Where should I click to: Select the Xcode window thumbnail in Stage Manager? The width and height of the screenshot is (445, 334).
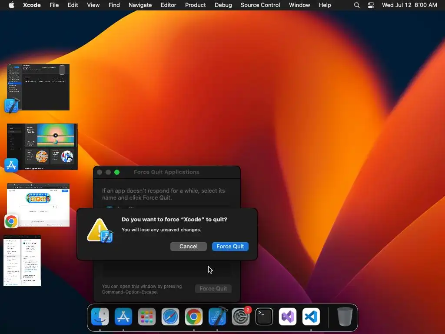tap(38, 87)
